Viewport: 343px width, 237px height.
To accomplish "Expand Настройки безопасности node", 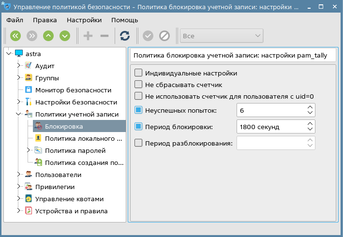I will tap(18, 102).
